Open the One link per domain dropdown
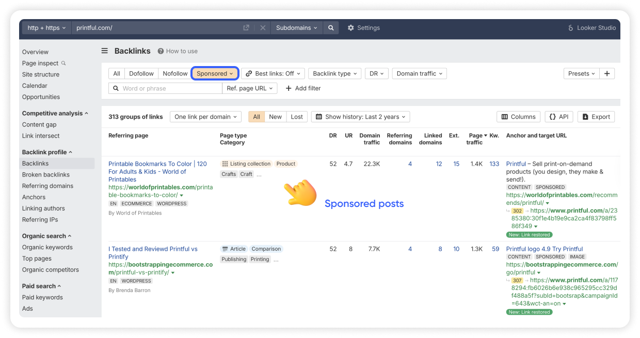The width and height of the screenshot is (640, 338). click(x=205, y=117)
